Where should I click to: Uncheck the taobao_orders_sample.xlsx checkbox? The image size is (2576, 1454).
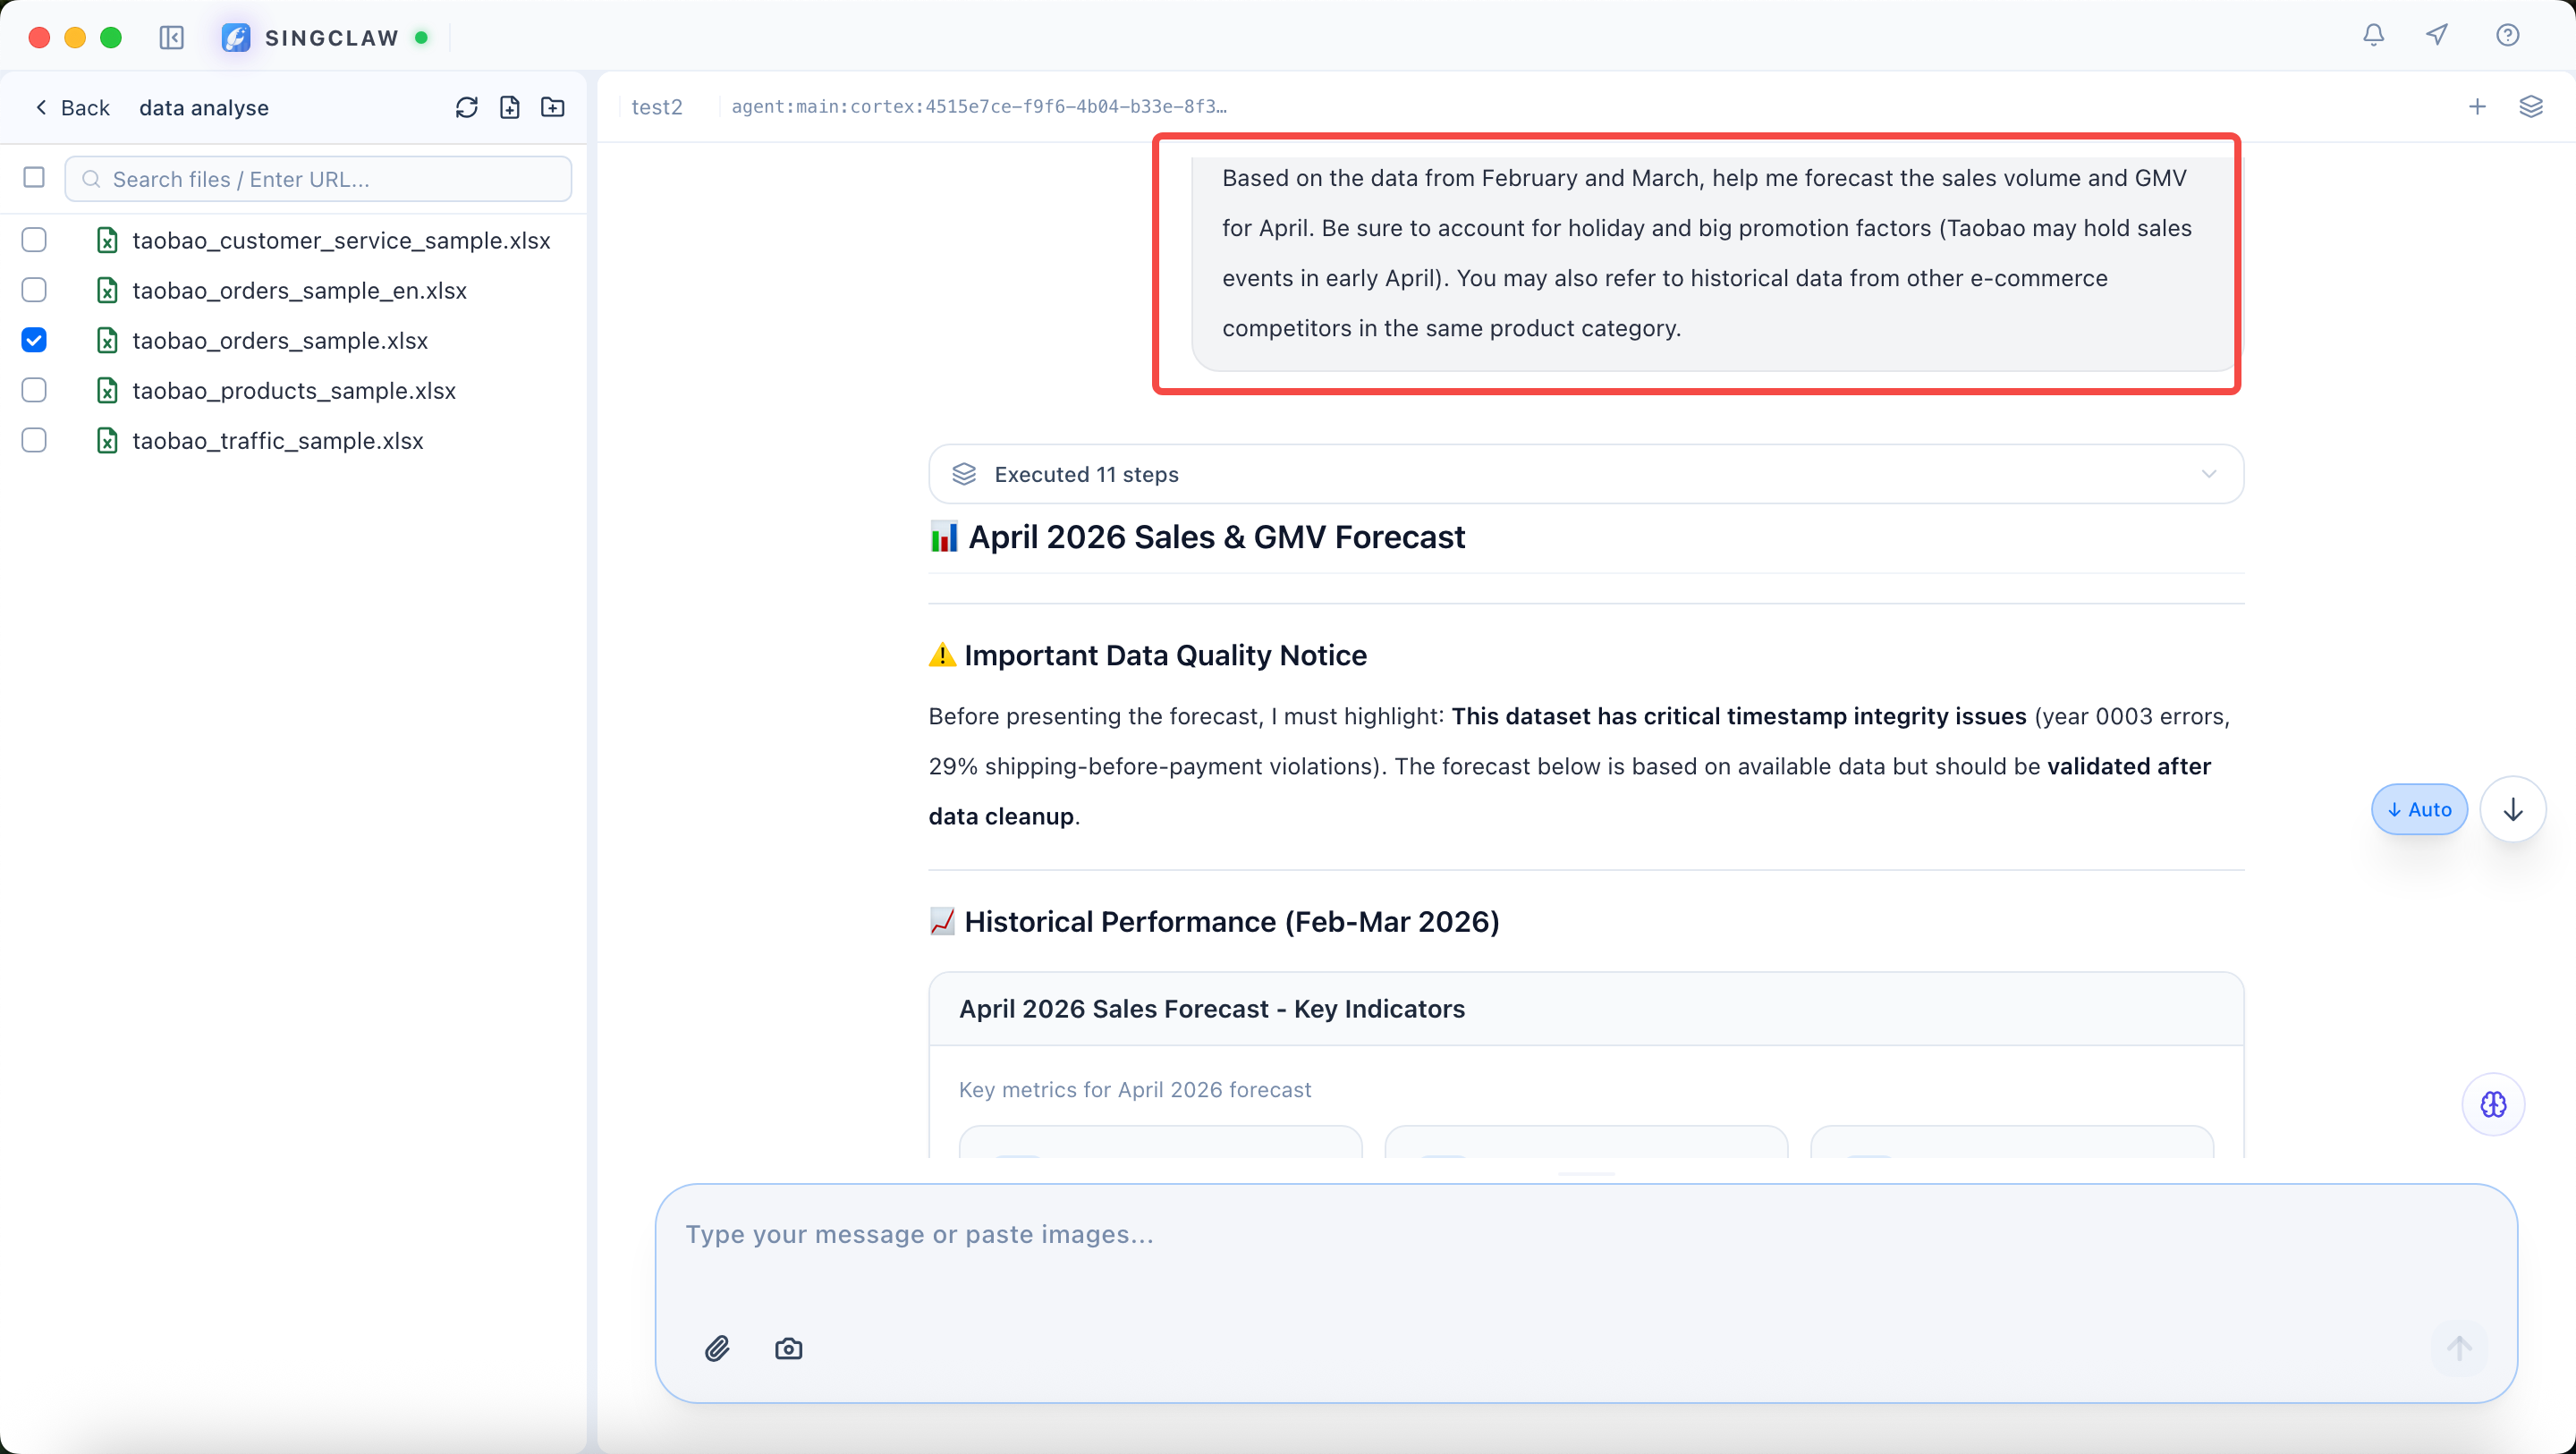[x=34, y=340]
